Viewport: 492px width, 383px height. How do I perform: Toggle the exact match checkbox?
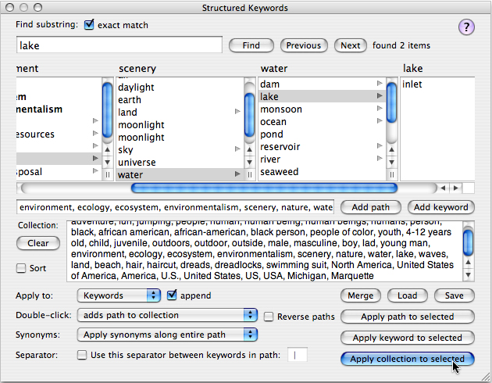89,25
